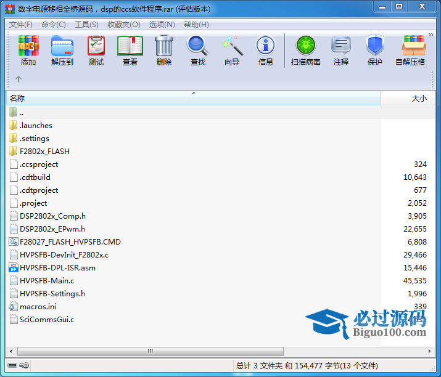Minimize the WinRAR window

[x=382, y=7]
